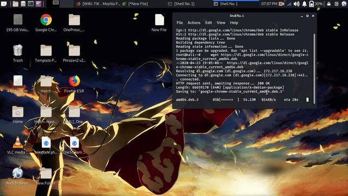This screenshot has height=196, width=348.
Task: Click the 07:07 PM panel clock
Action: pyautogui.click(x=269, y=4)
